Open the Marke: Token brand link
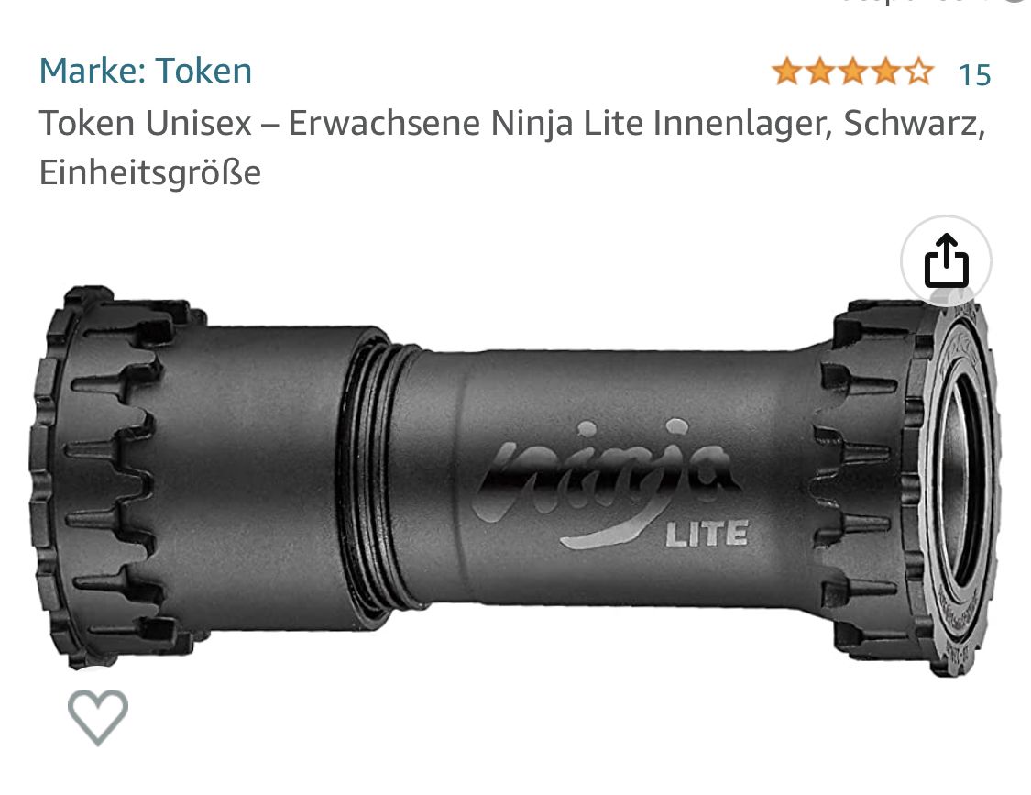Image resolution: width=1031 pixels, height=795 pixels. 146,71
